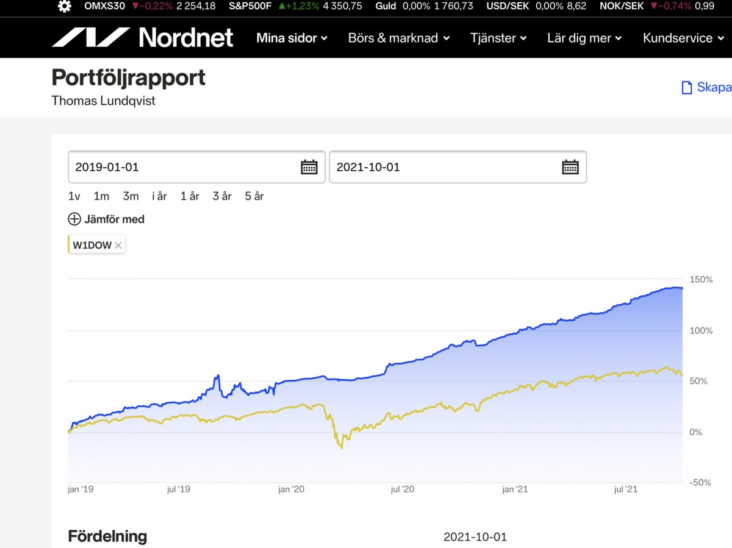Click the NOK/SEK ticker quote

[657, 6]
